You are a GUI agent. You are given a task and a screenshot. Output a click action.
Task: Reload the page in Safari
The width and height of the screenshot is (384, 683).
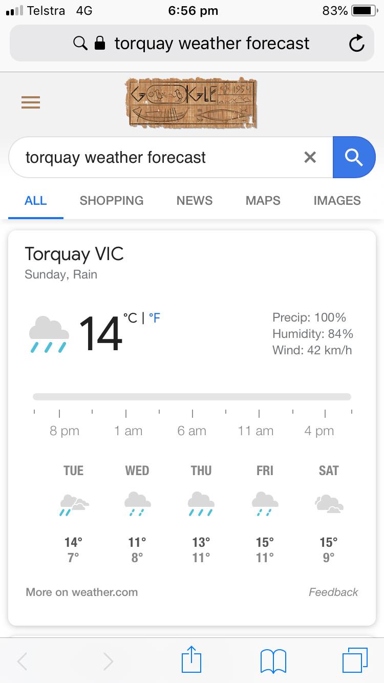tap(356, 44)
